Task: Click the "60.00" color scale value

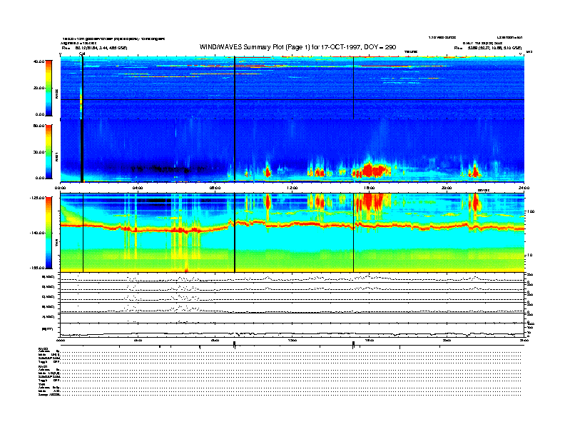Action: click(39, 126)
